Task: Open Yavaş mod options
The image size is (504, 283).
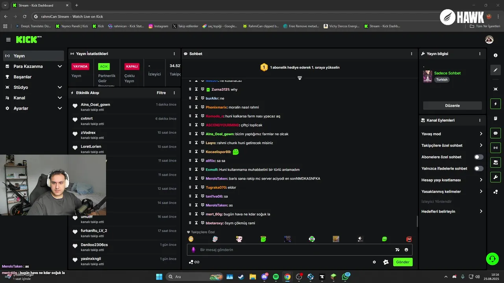Action: click(x=452, y=134)
